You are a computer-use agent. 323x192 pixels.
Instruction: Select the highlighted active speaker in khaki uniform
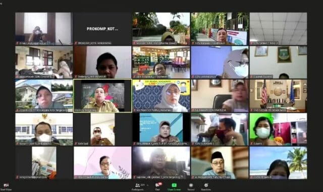tap(102, 96)
